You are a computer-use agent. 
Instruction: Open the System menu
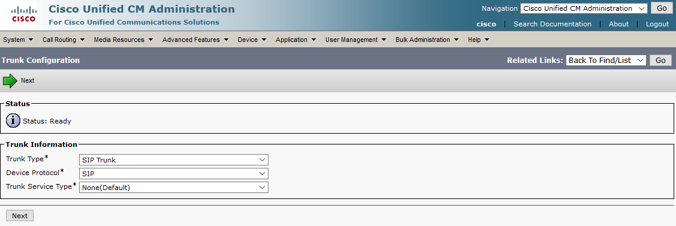pos(18,40)
